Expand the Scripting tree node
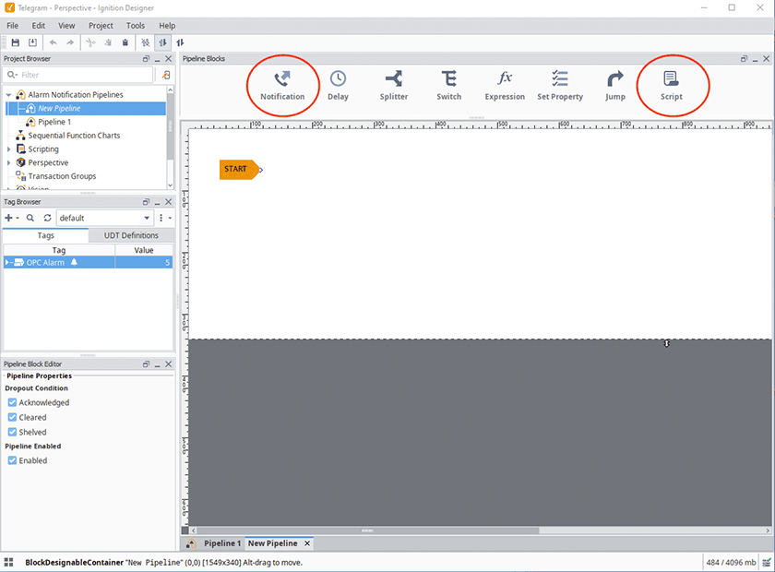Screen dimensions: 775x572 9,149
